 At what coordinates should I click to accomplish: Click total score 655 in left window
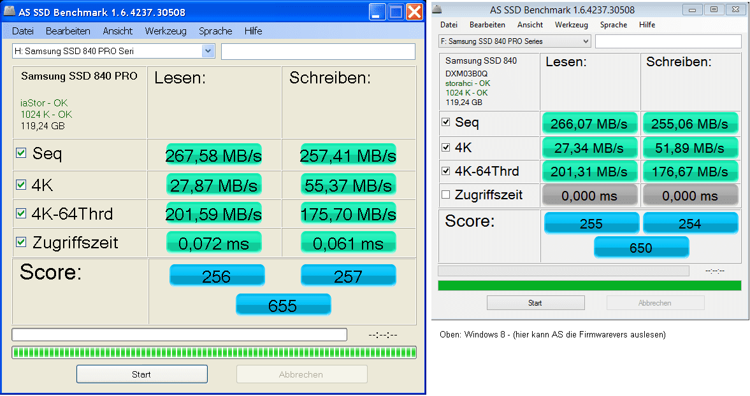pos(283,305)
